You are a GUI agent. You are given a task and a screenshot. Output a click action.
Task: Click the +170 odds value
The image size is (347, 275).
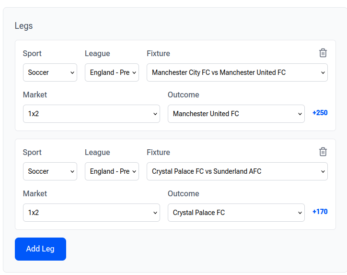pyautogui.click(x=320, y=212)
